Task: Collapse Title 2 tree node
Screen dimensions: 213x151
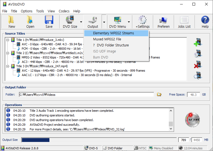Action: point(8,53)
